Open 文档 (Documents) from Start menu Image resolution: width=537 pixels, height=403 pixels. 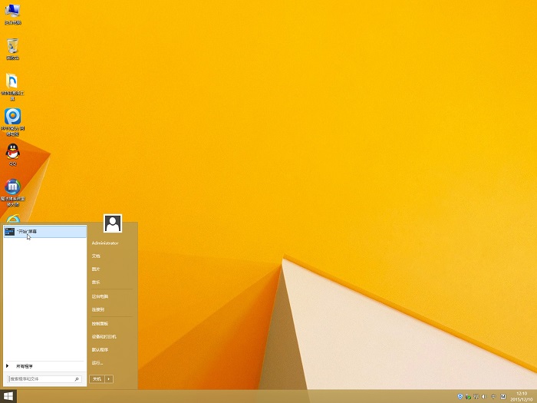pyautogui.click(x=96, y=256)
